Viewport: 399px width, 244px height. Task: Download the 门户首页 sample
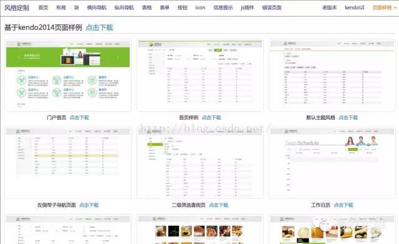[x=79, y=117]
